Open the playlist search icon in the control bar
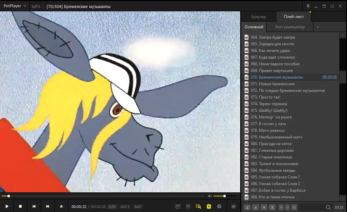 (198, 206)
